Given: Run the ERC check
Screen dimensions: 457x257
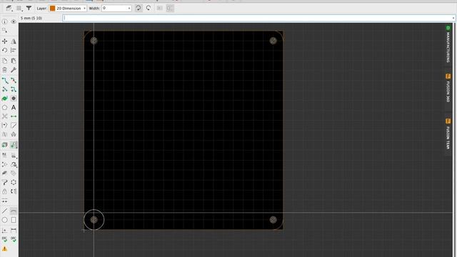Looking at the screenshot, I should [5, 240].
